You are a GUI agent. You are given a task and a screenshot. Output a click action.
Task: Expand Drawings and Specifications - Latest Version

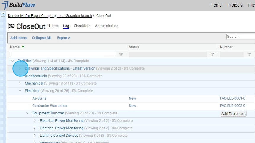click(20, 68)
